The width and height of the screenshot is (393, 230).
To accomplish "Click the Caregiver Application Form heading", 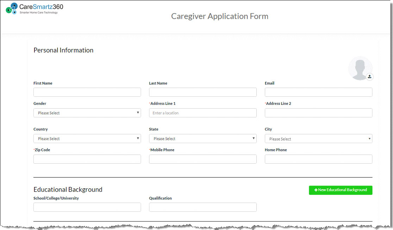I will tap(219, 16).
